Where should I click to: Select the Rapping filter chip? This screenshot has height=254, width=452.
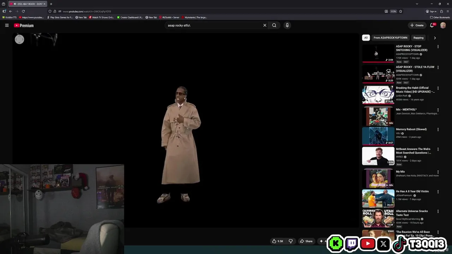(418, 38)
